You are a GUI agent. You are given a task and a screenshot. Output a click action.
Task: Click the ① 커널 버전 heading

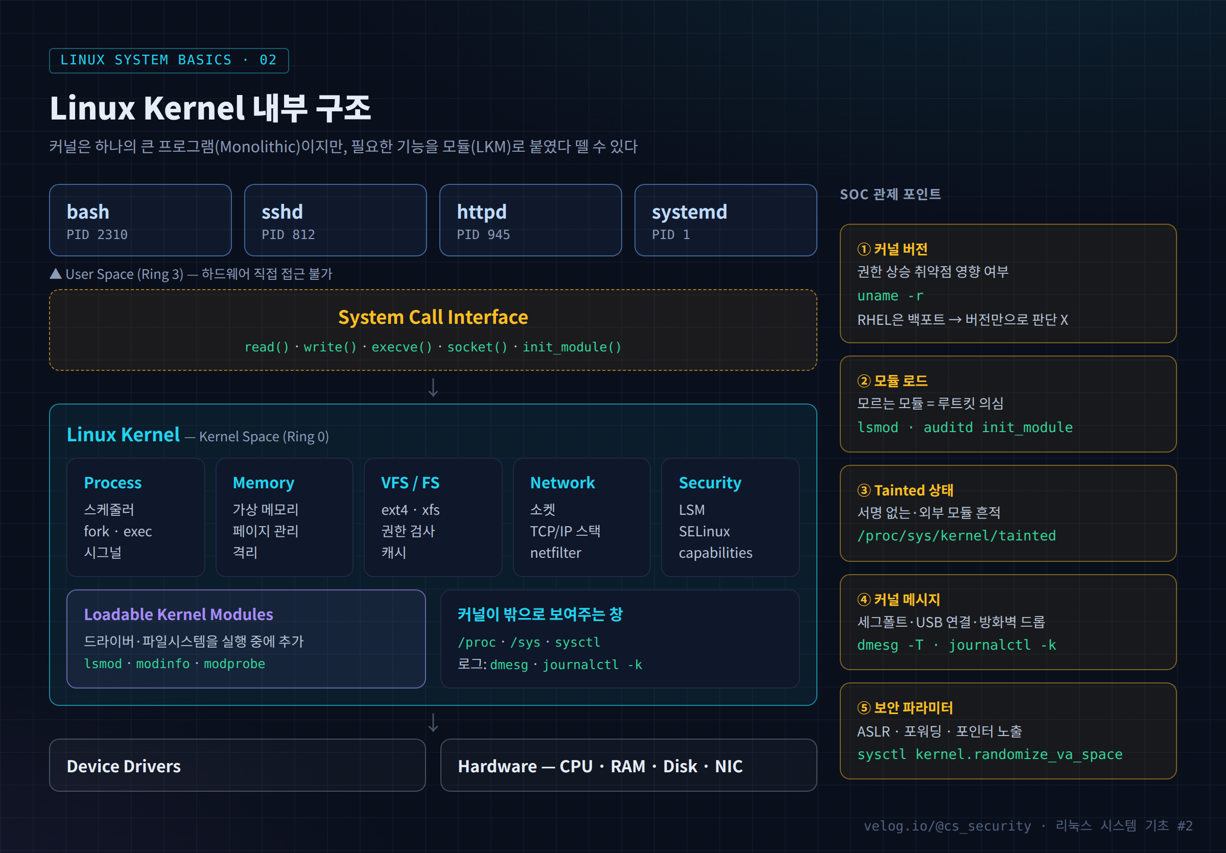pos(892,249)
